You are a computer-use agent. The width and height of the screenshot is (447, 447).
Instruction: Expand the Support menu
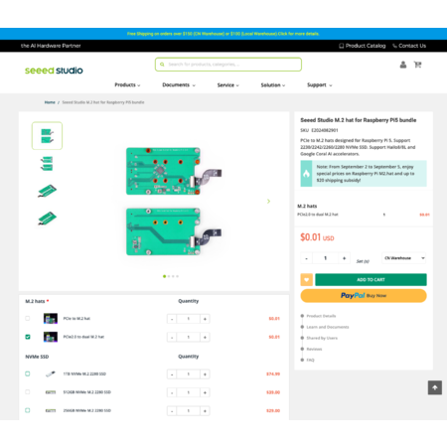[x=320, y=84]
